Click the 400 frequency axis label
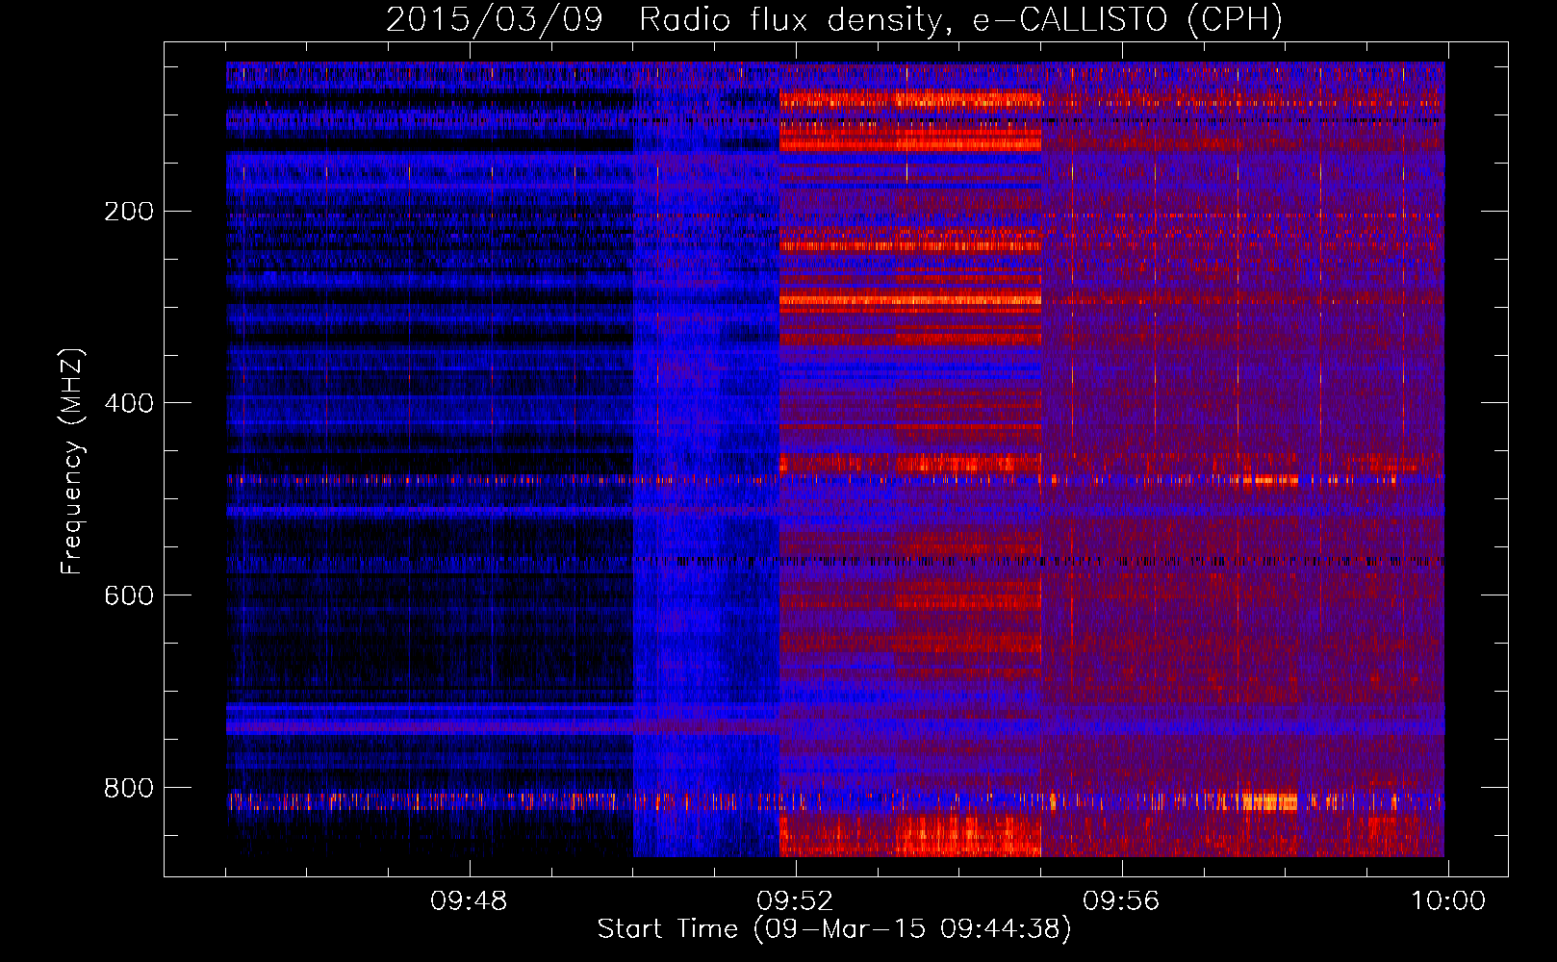This screenshot has height=962, width=1557. pos(129,403)
